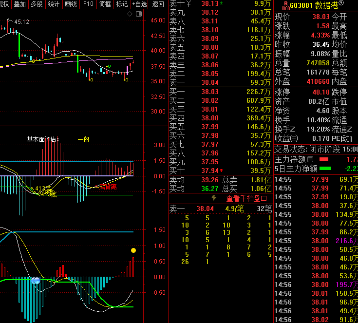Image resolution: width=358 pixels, height=323 pixels.
Task: Open F10 company info
Action: pyautogui.click(x=88, y=4)
